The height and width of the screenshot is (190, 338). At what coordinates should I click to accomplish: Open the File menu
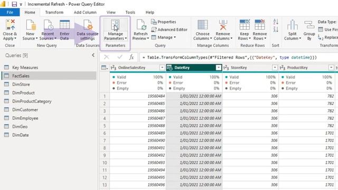pyautogui.click(x=10, y=12)
